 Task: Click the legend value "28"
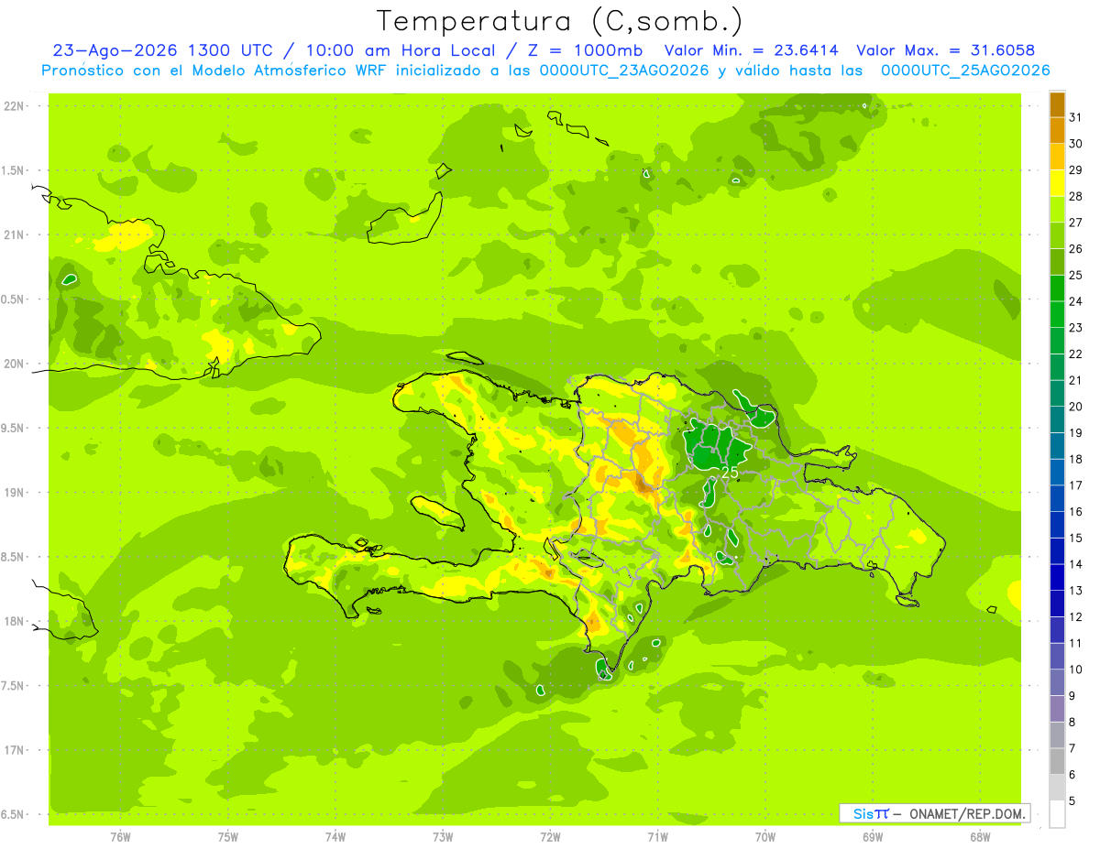1076,196
